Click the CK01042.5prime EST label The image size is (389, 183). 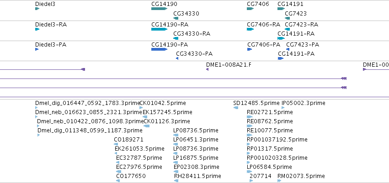point(163,103)
